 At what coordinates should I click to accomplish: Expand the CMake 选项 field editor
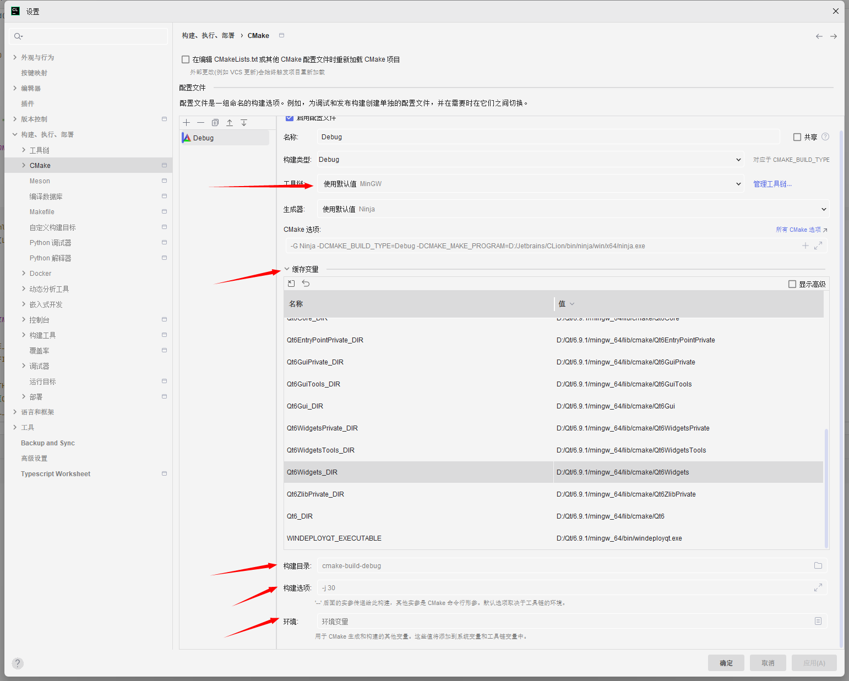[818, 246]
